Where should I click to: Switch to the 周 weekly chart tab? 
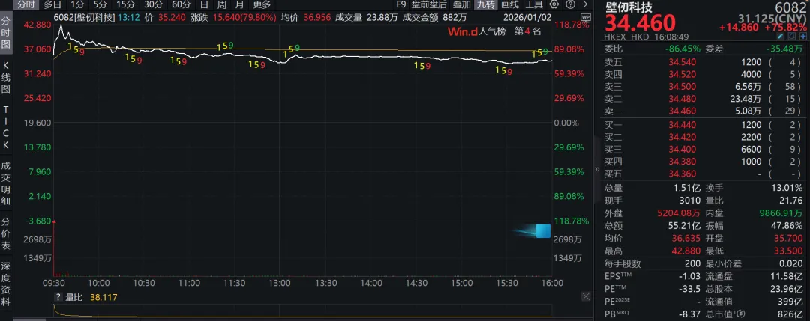221,4
